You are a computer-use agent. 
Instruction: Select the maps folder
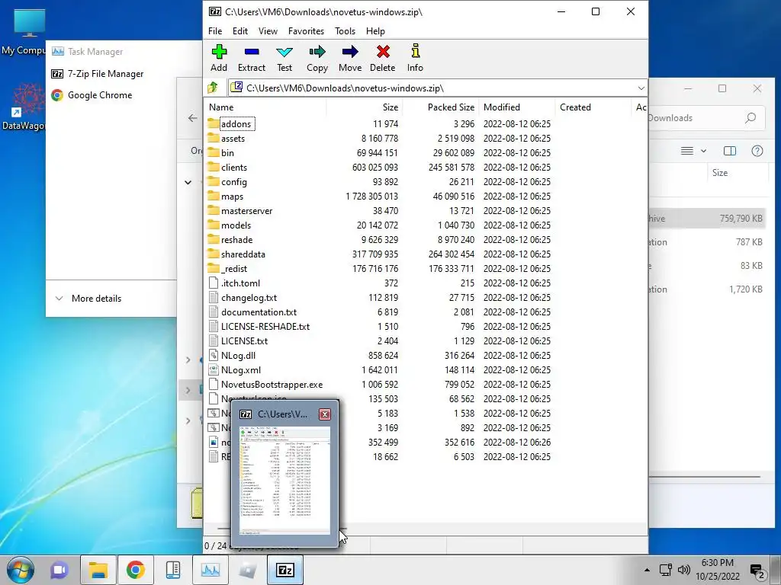pyautogui.click(x=232, y=196)
